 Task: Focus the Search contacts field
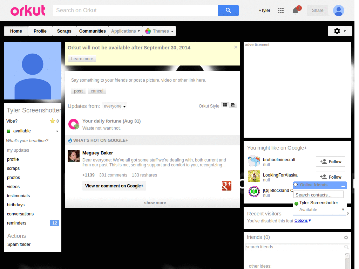coord(318,195)
